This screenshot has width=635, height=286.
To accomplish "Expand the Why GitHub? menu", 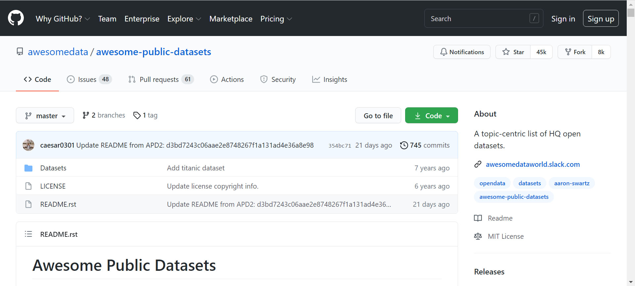I will pyautogui.click(x=63, y=19).
